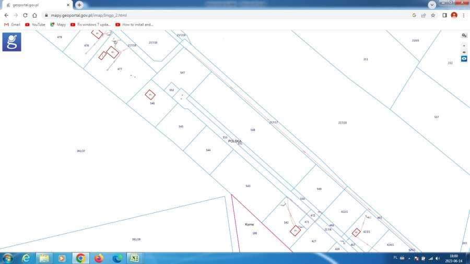470x264 pixels.
Task: Switch to Chrome in the taskbar
Action: [x=80, y=258]
